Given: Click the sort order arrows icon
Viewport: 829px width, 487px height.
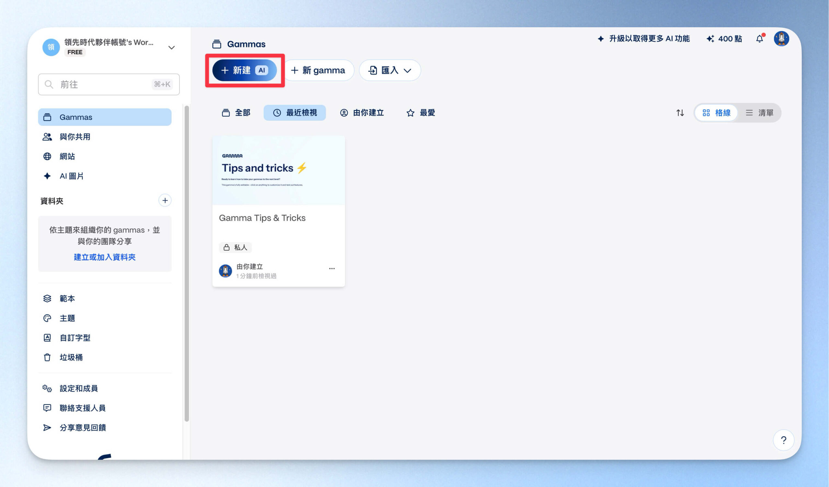Looking at the screenshot, I should pyautogui.click(x=680, y=113).
